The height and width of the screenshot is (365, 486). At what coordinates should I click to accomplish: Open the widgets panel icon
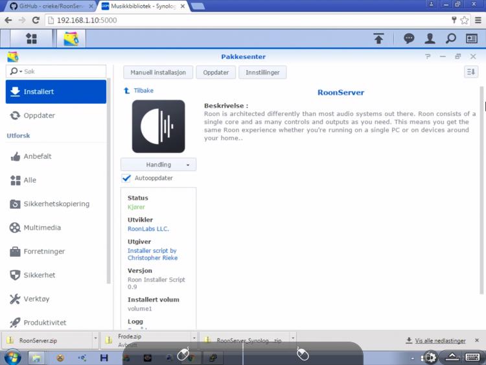coord(472,39)
